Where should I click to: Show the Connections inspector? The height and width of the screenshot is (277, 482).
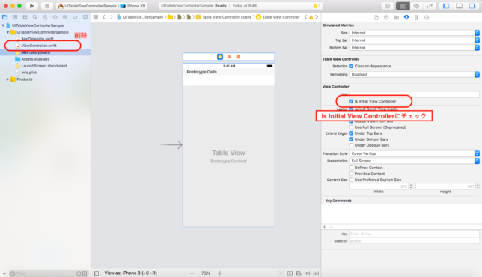[427, 17]
